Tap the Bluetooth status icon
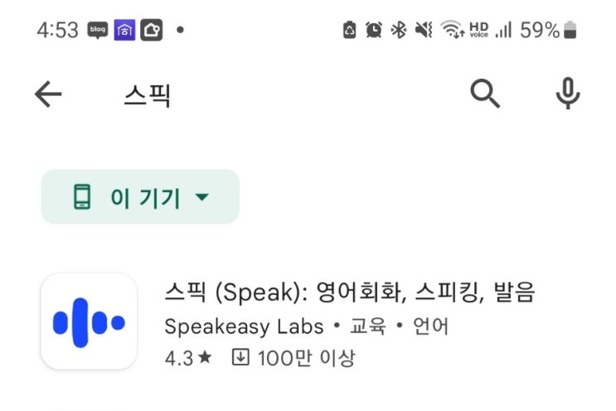The image size is (616, 411). coord(399,31)
